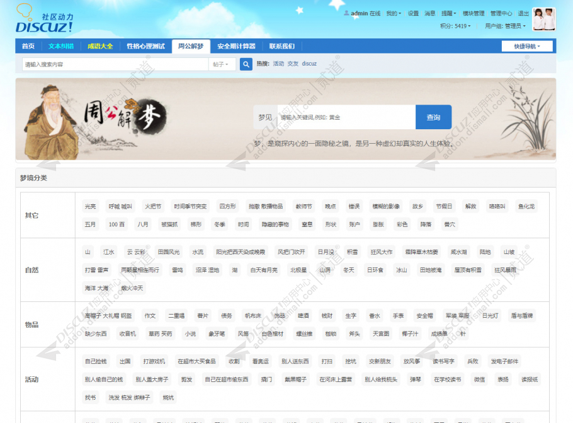This screenshot has height=423, width=573.
Task: Open the 文本纠错 nav tab
Action: click(x=60, y=46)
